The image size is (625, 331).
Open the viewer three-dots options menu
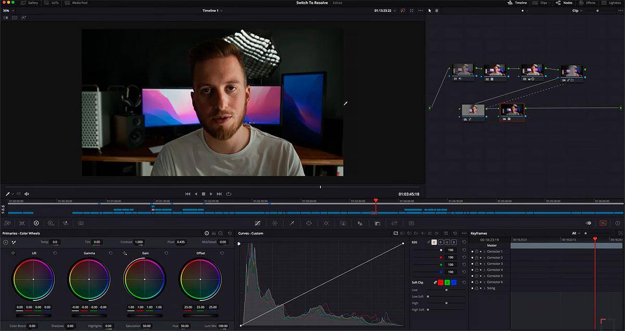click(x=420, y=10)
